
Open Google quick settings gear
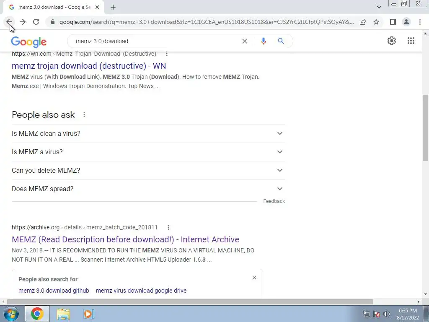392,41
